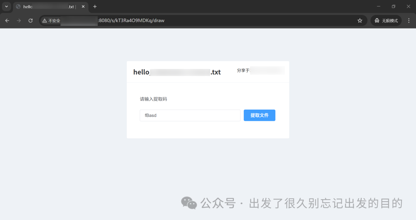Viewport: 416px width, 220px height.
Task: Restore down the browser window
Action: click(393, 7)
